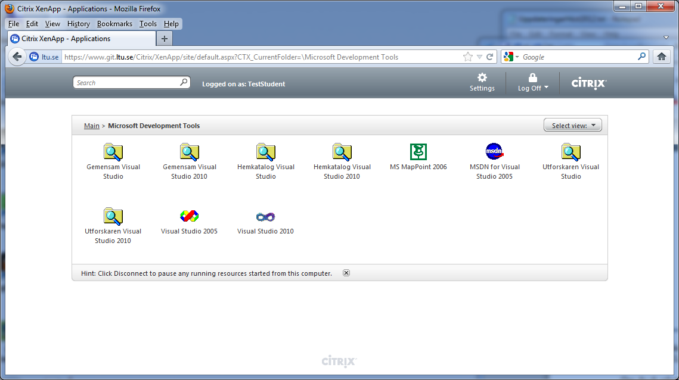Minimize the Firefox window

(x=622, y=6)
